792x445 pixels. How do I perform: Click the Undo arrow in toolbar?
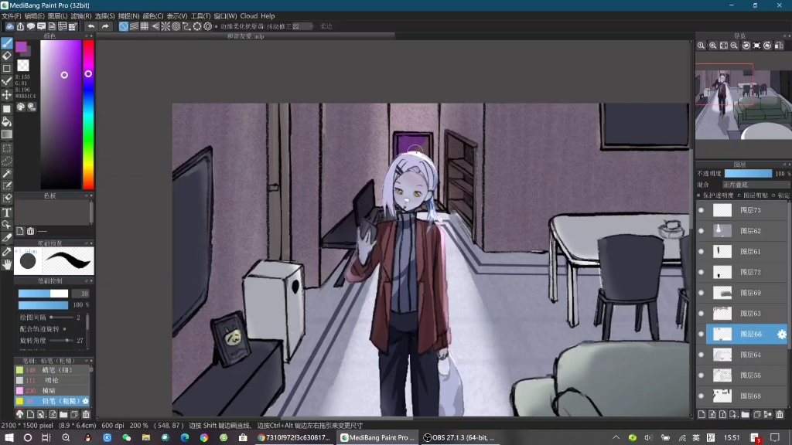91,26
